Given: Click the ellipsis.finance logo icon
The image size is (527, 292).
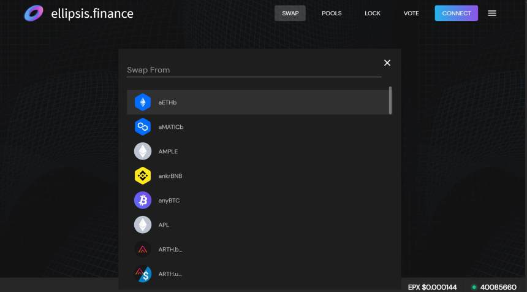Looking at the screenshot, I should 34,13.
